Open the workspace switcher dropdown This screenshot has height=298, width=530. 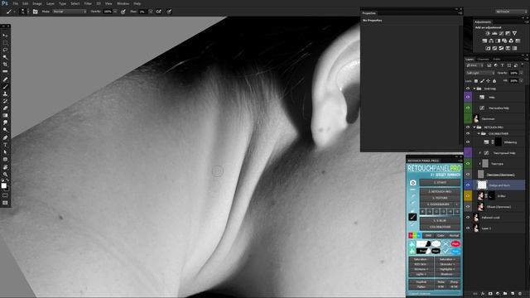click(511, 12)
